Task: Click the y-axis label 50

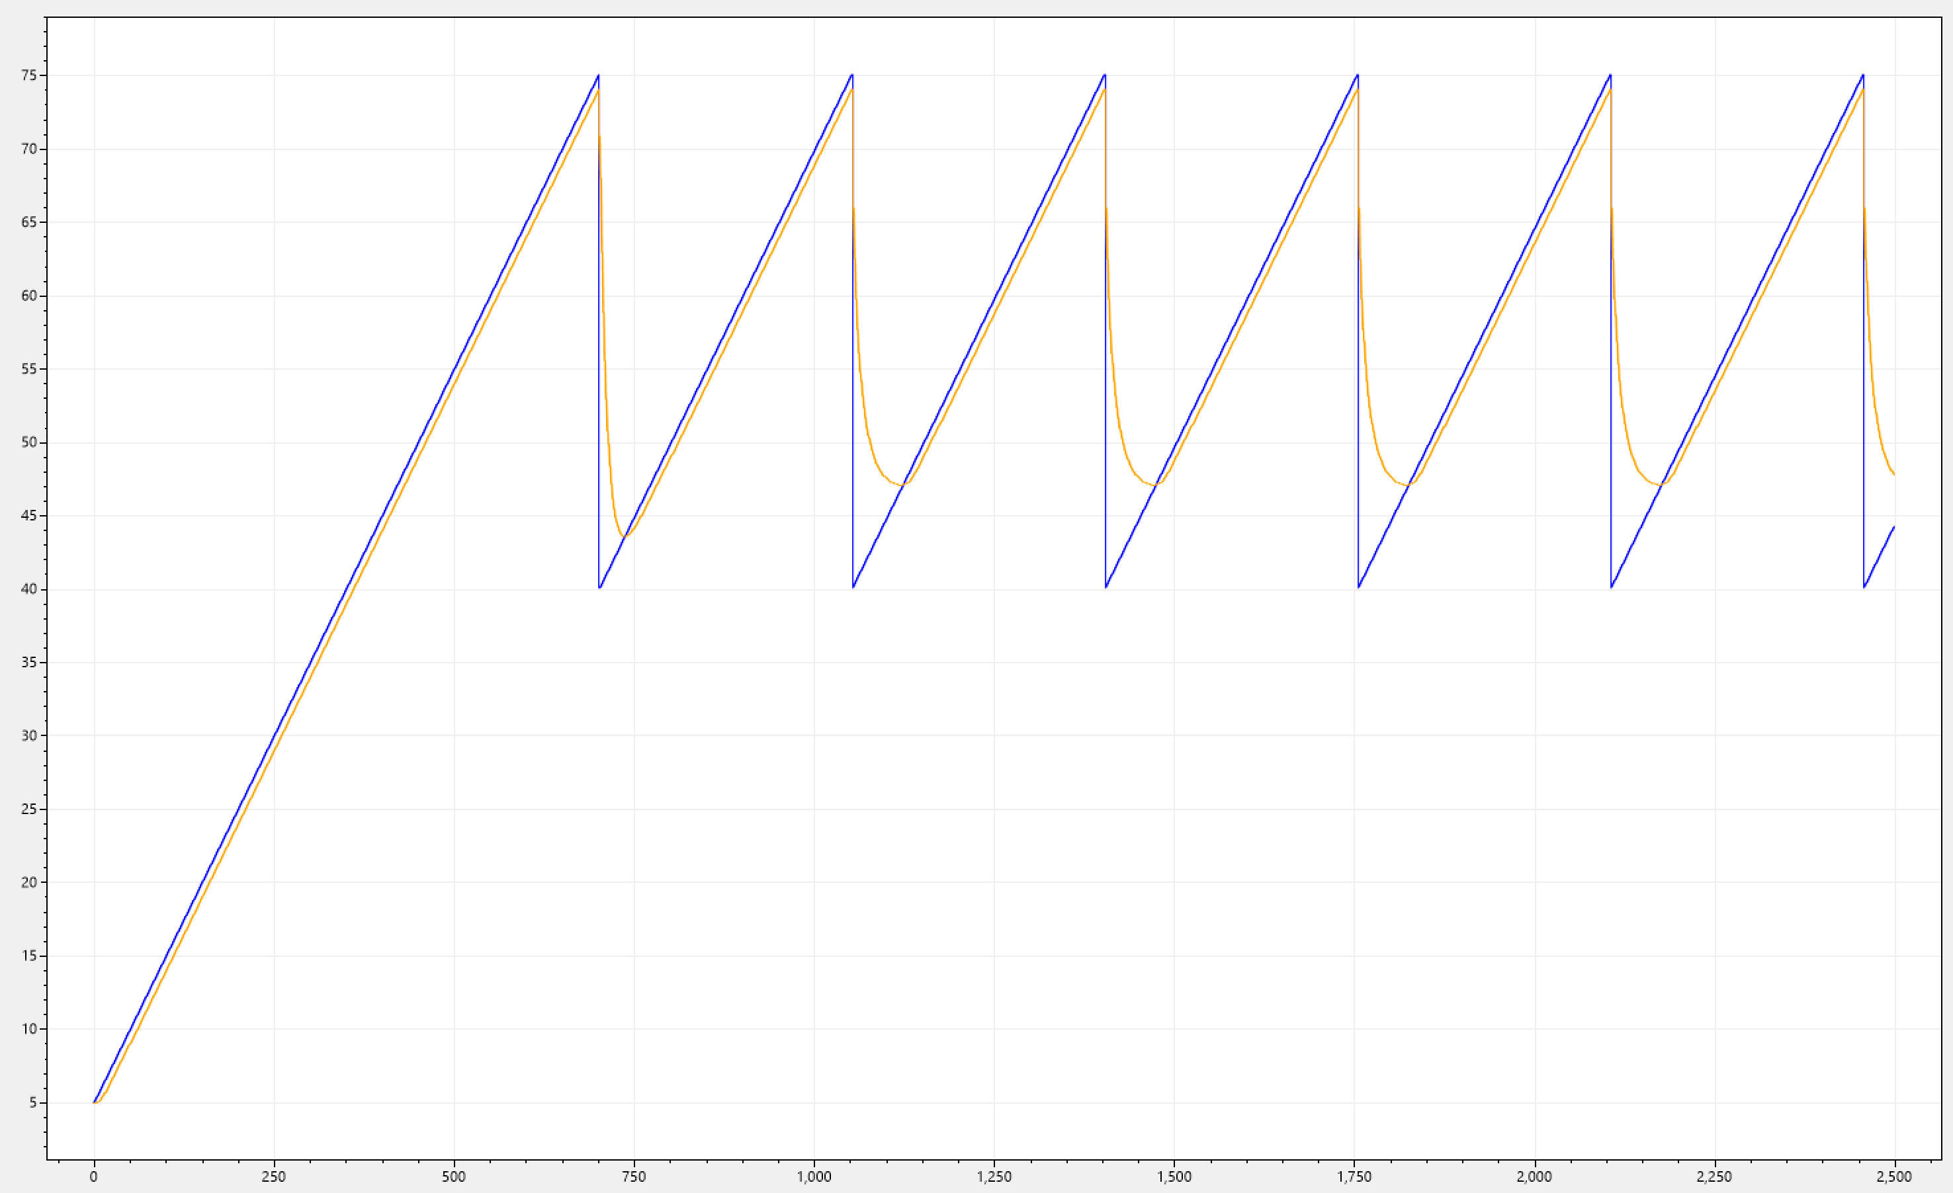Action: pyautogui.click(x=29, y=442)
